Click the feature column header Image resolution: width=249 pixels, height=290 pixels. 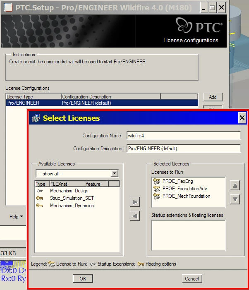click(x=97, y=184)
